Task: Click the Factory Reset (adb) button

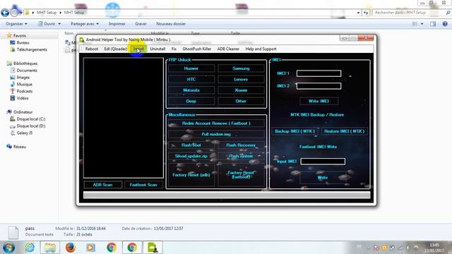Action: (191, 175)
